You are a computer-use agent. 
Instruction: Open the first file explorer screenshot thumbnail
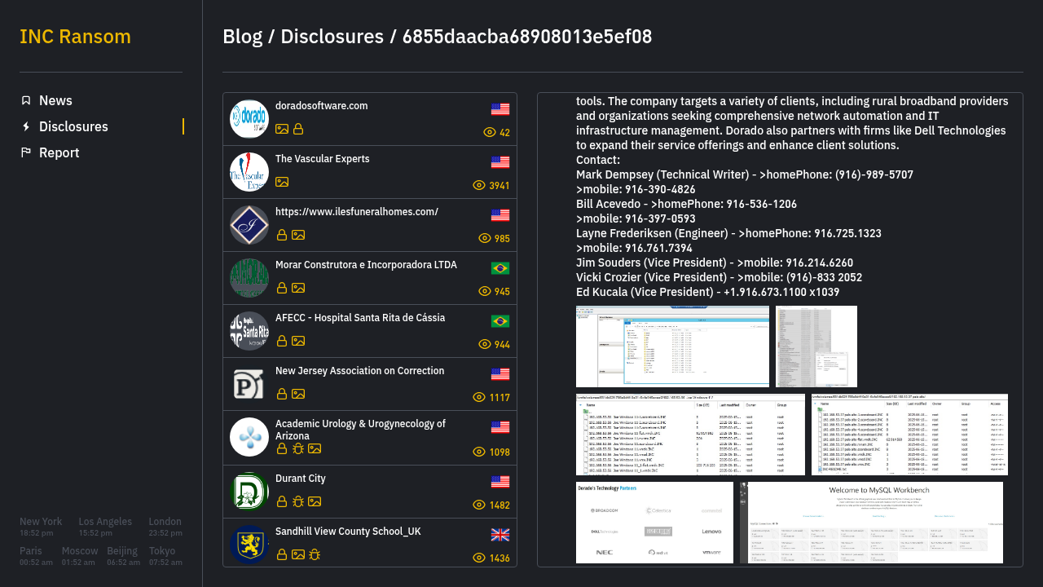pos(672,346)
